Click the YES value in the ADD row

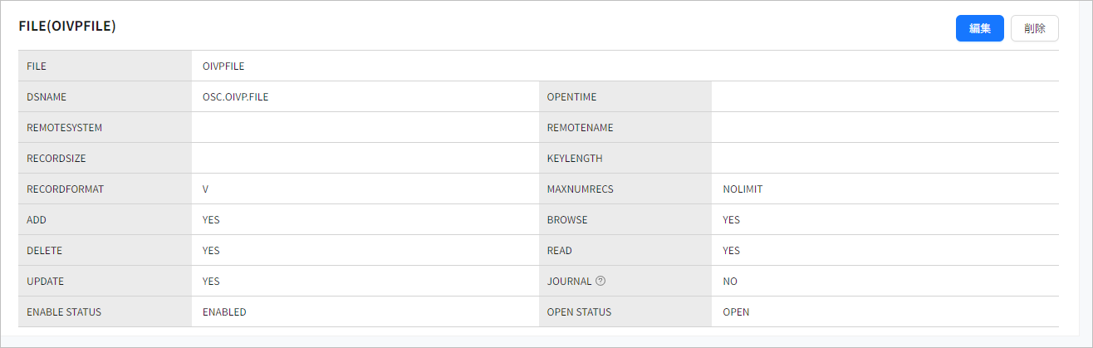211,220
